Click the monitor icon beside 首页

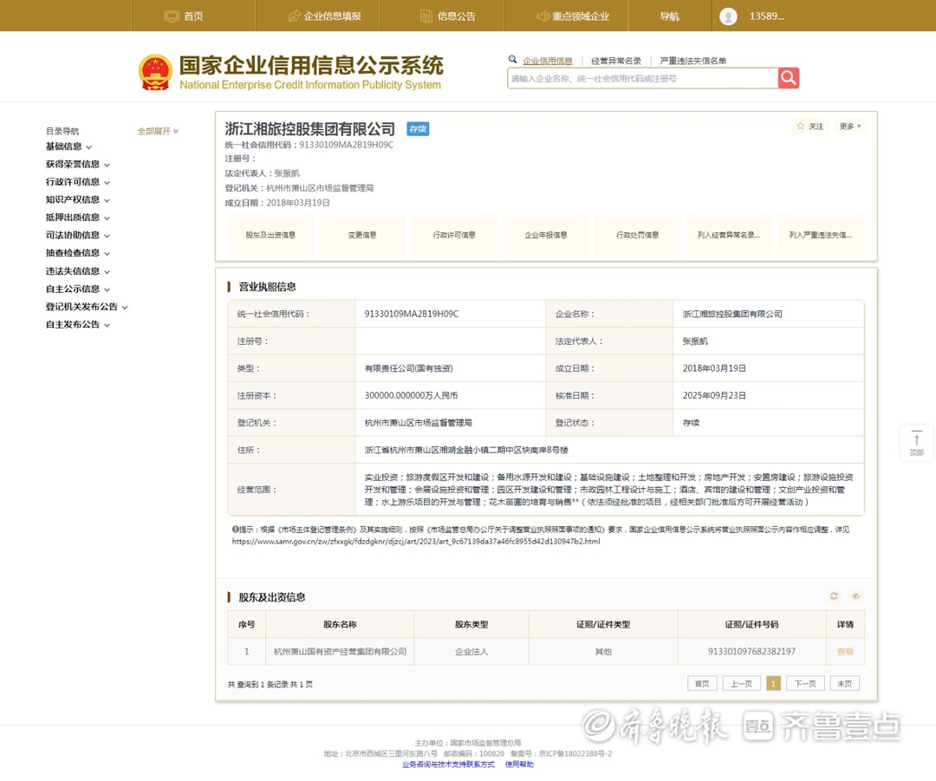[x=172, y=16]
